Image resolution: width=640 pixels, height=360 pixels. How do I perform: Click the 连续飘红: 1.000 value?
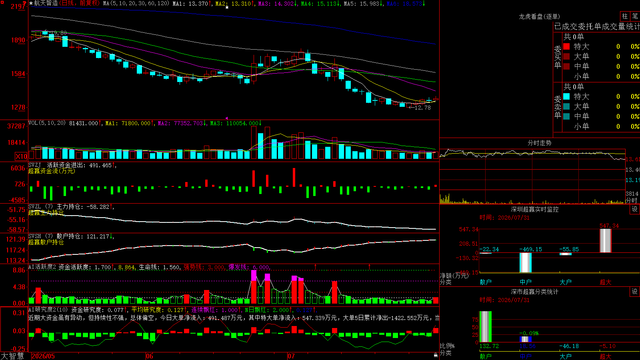[215, 310]
